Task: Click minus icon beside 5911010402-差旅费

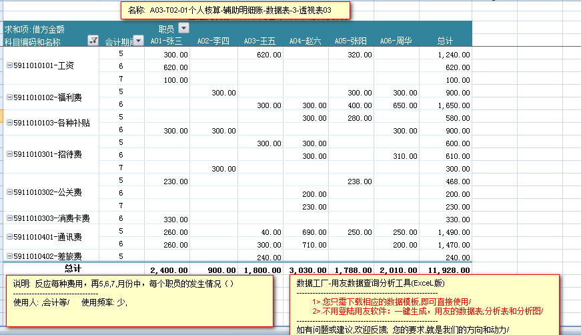Action: click(x=9, y=256)
